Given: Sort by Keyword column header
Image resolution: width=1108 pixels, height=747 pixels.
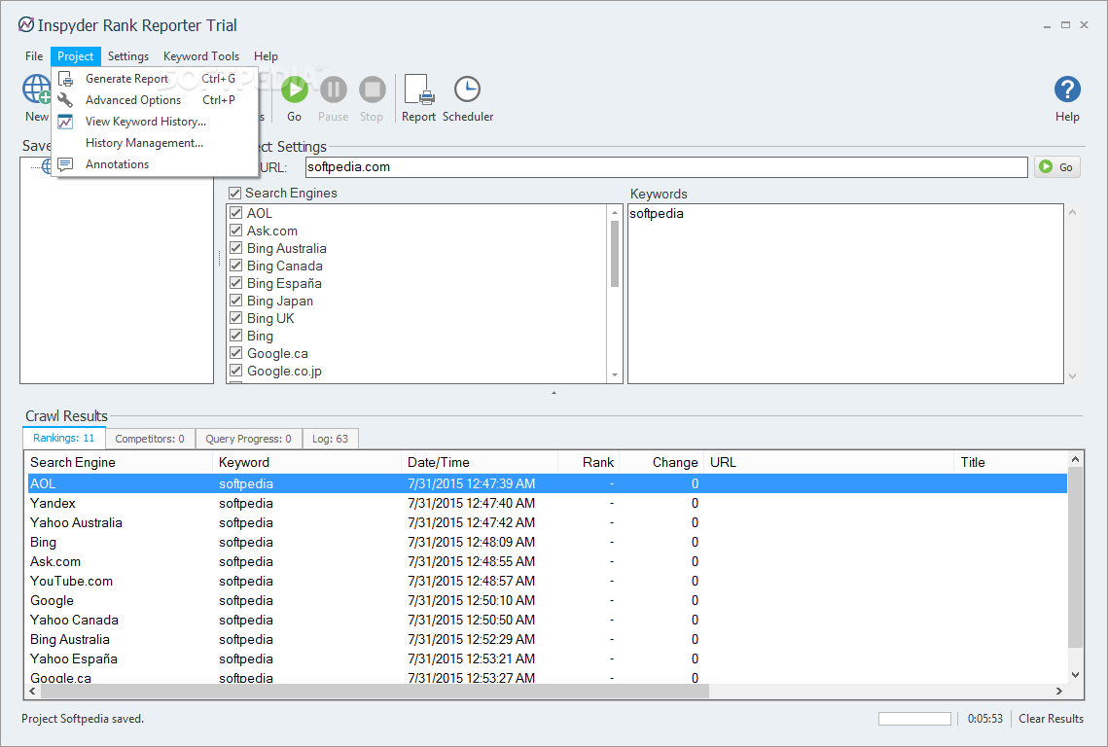Looking at the screenshot, I should (x=306, y=462).
